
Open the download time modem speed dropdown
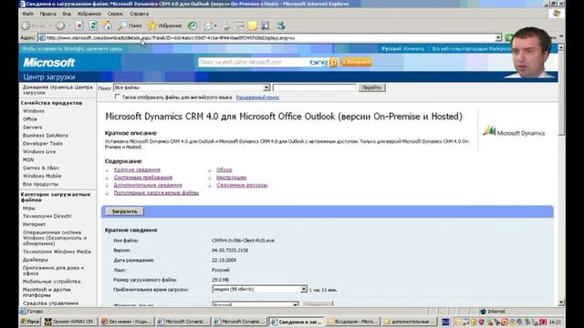pyautogui.click(x=304, y=289)
